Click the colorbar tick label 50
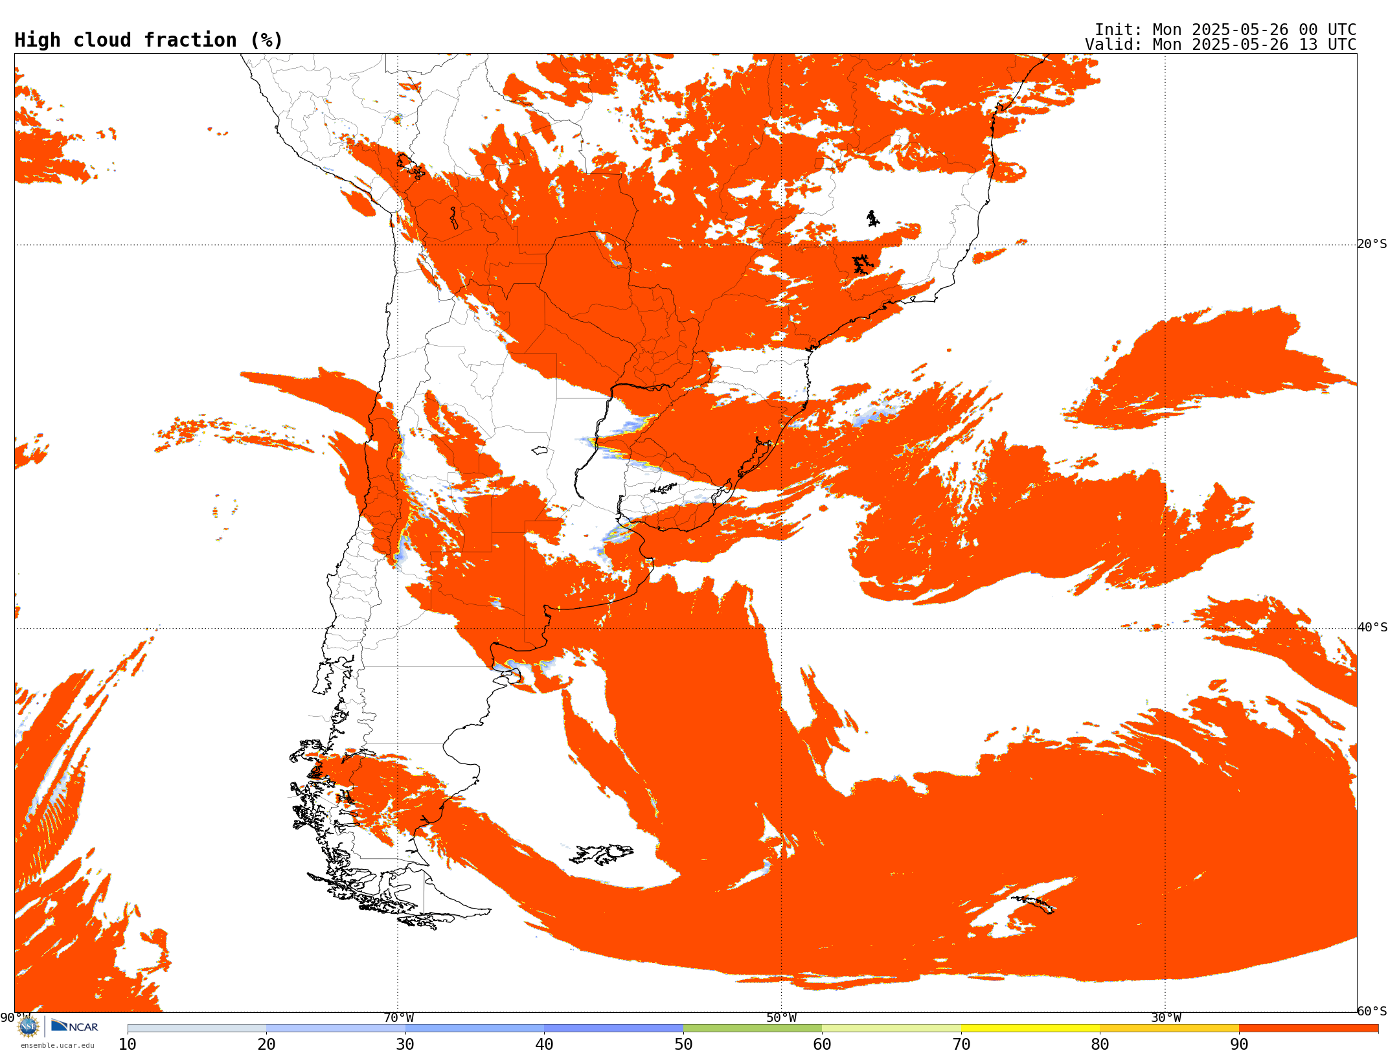The width and height of the screenshot is (1399, 1053). [683, 1045]
